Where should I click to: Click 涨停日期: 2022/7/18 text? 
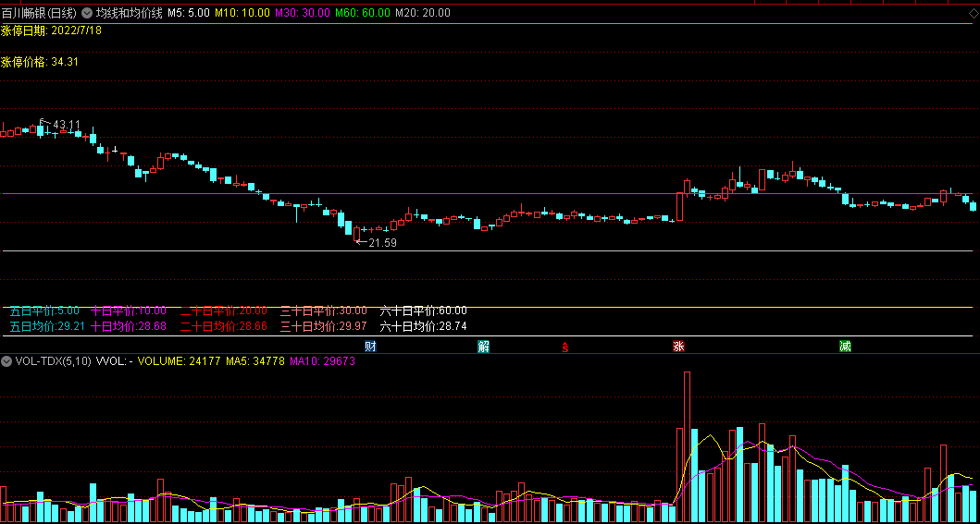click(51, 30)
